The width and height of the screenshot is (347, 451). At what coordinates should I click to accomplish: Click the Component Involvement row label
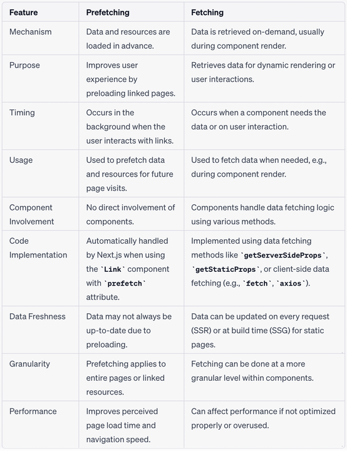coord(32,214)
